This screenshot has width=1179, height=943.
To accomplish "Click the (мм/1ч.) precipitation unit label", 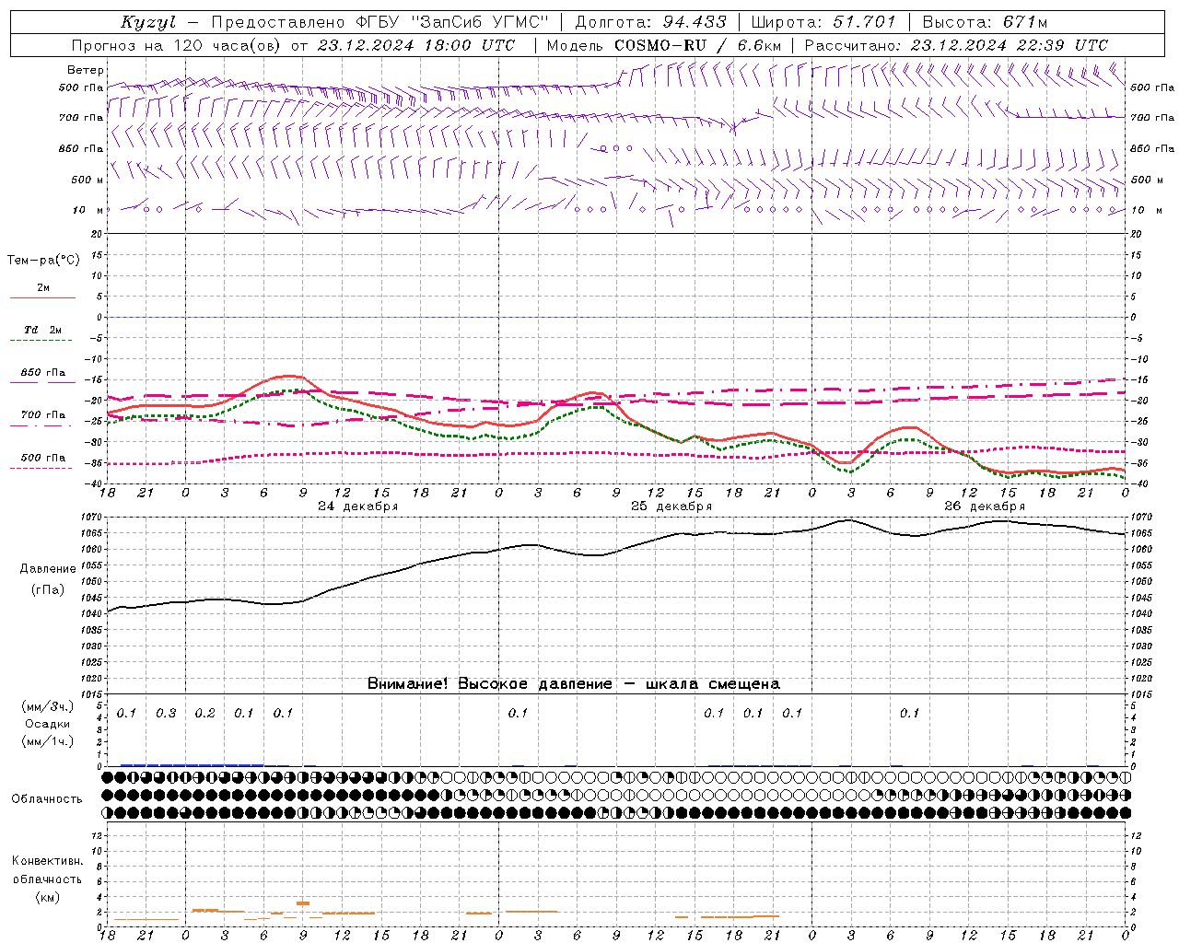I will pos(48,741).
